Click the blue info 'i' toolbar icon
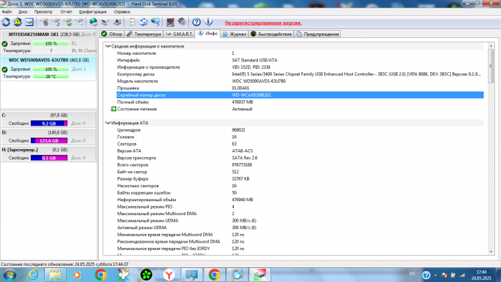501x282 pixels. (x=208, y=22)
